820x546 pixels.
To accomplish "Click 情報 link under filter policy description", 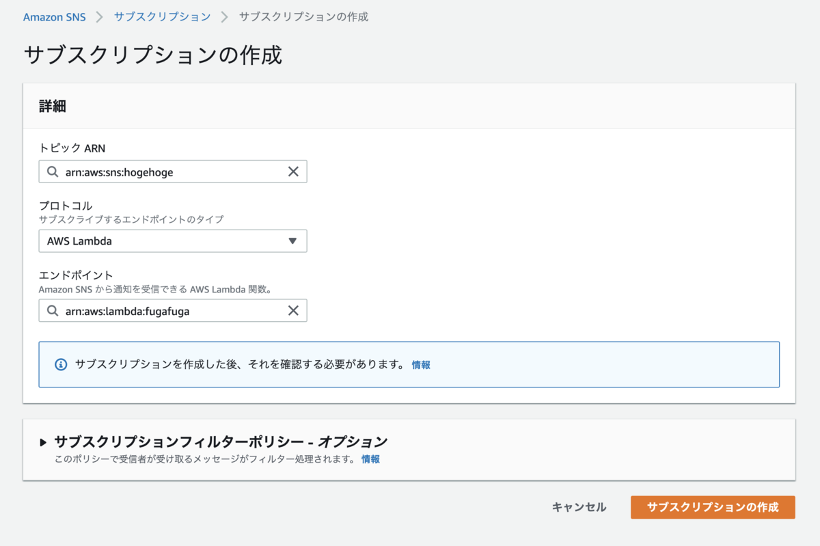I will point(371,459).
